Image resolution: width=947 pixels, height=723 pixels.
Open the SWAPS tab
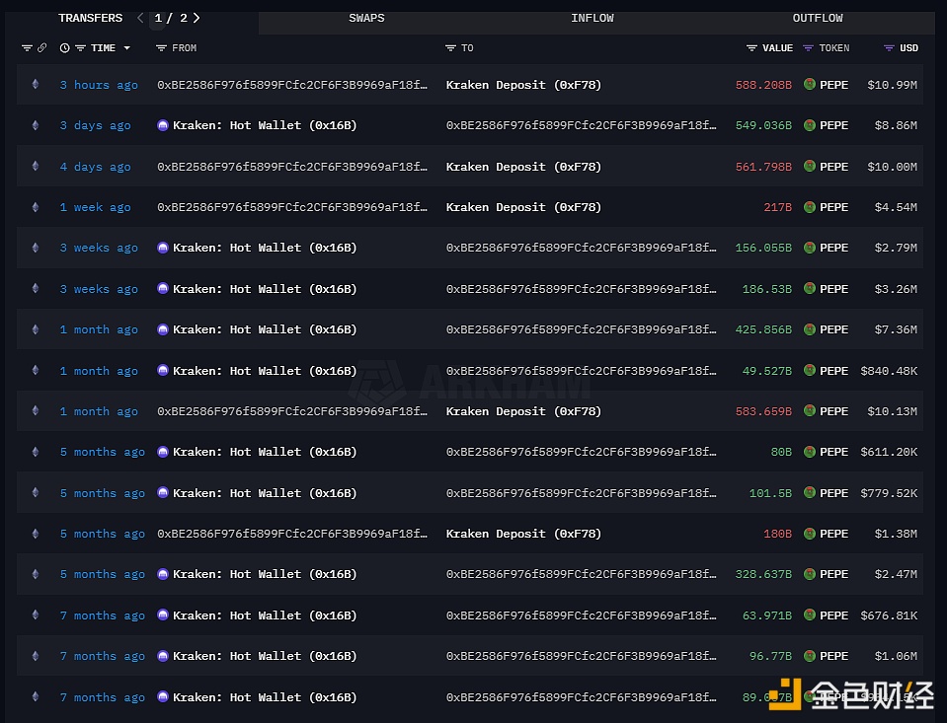pos(366,18)
